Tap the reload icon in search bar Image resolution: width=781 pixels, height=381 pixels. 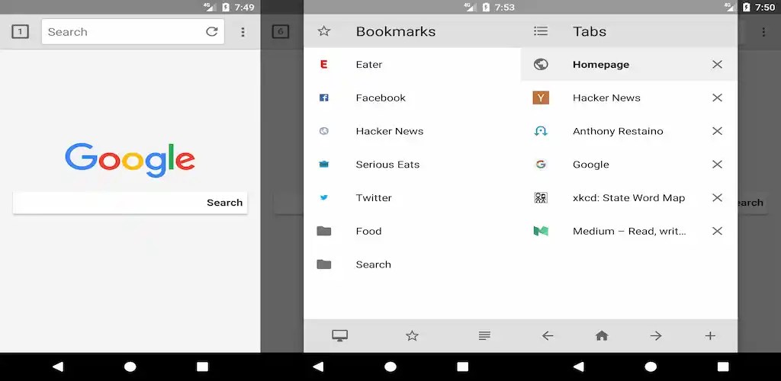[212, 32]
